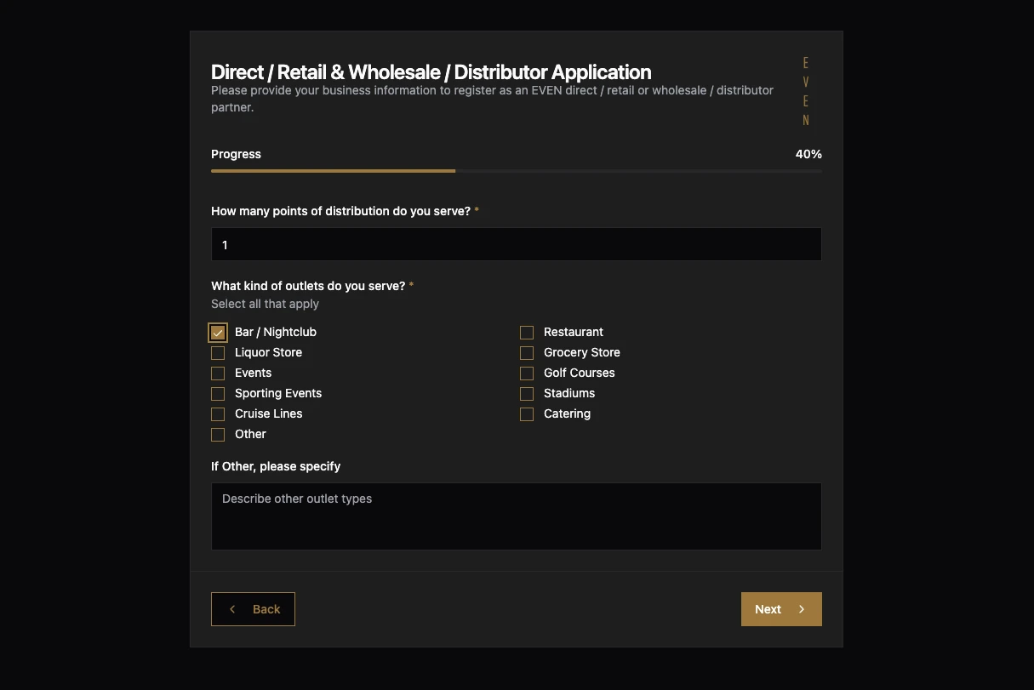Uncheck the Bar / Nightclub checkbox
The height and width of the screenshot is (690, 1034).
pos(218,333)
